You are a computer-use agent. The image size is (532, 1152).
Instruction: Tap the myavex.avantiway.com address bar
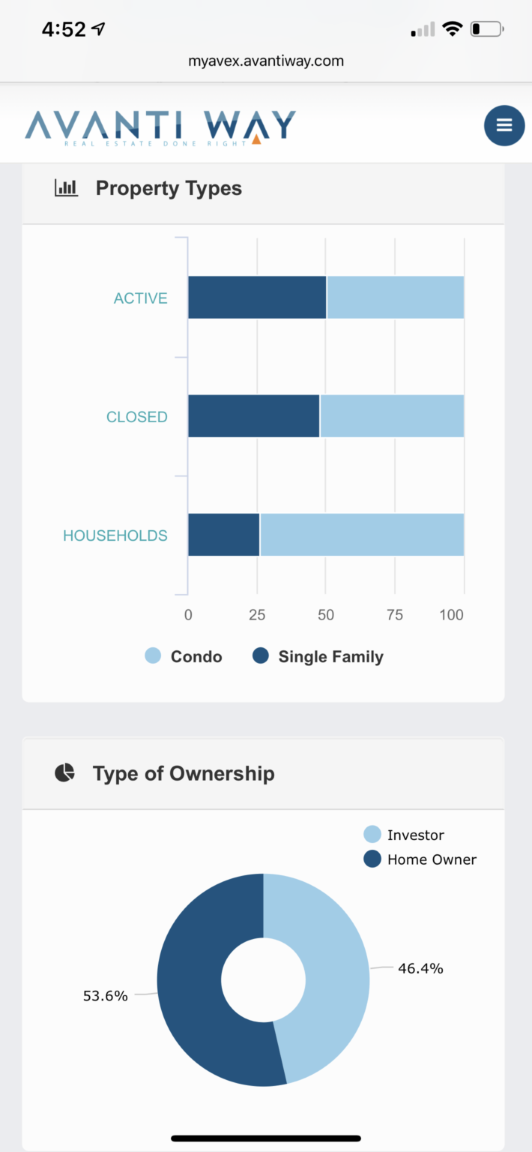pos(266,61)
